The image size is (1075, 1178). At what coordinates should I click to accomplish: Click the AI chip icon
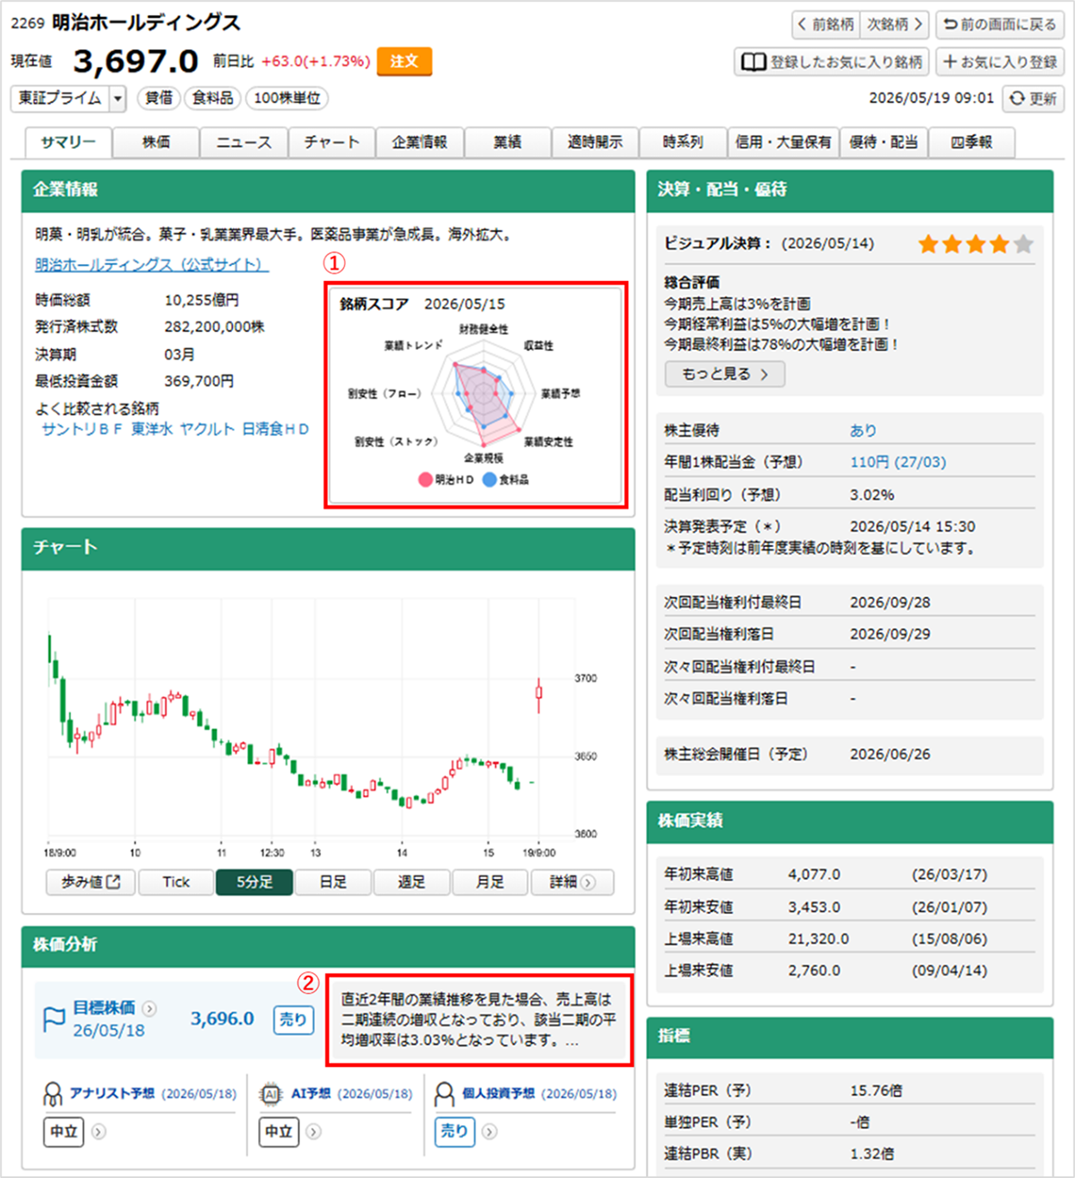pyautogui.click(x=271, y=1094)
